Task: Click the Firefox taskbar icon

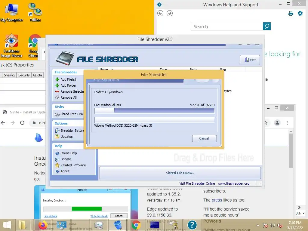Action: (x=43, y=225)
